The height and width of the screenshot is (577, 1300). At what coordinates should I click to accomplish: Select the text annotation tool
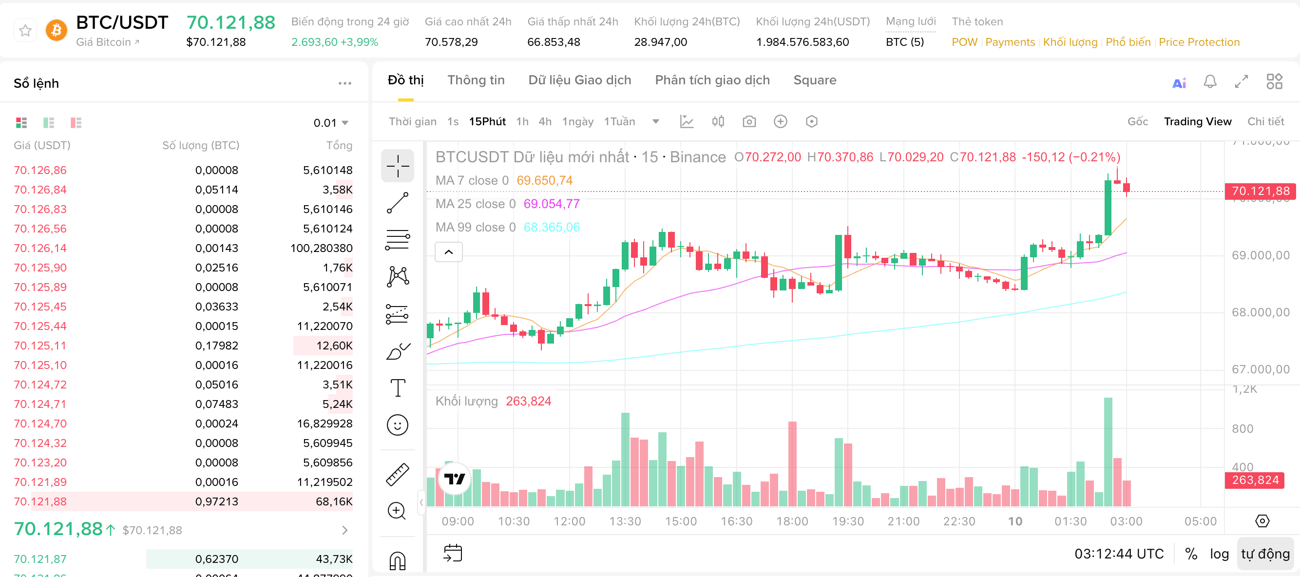(x=397, y=388)
